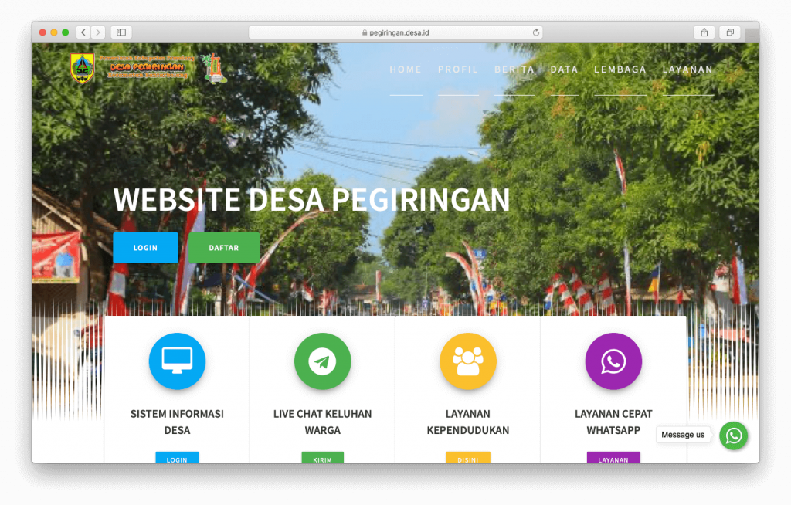Viewport: 791px width, 505px height.
Task: Open the PROFIL navigation menu
Action: [458, 69]
